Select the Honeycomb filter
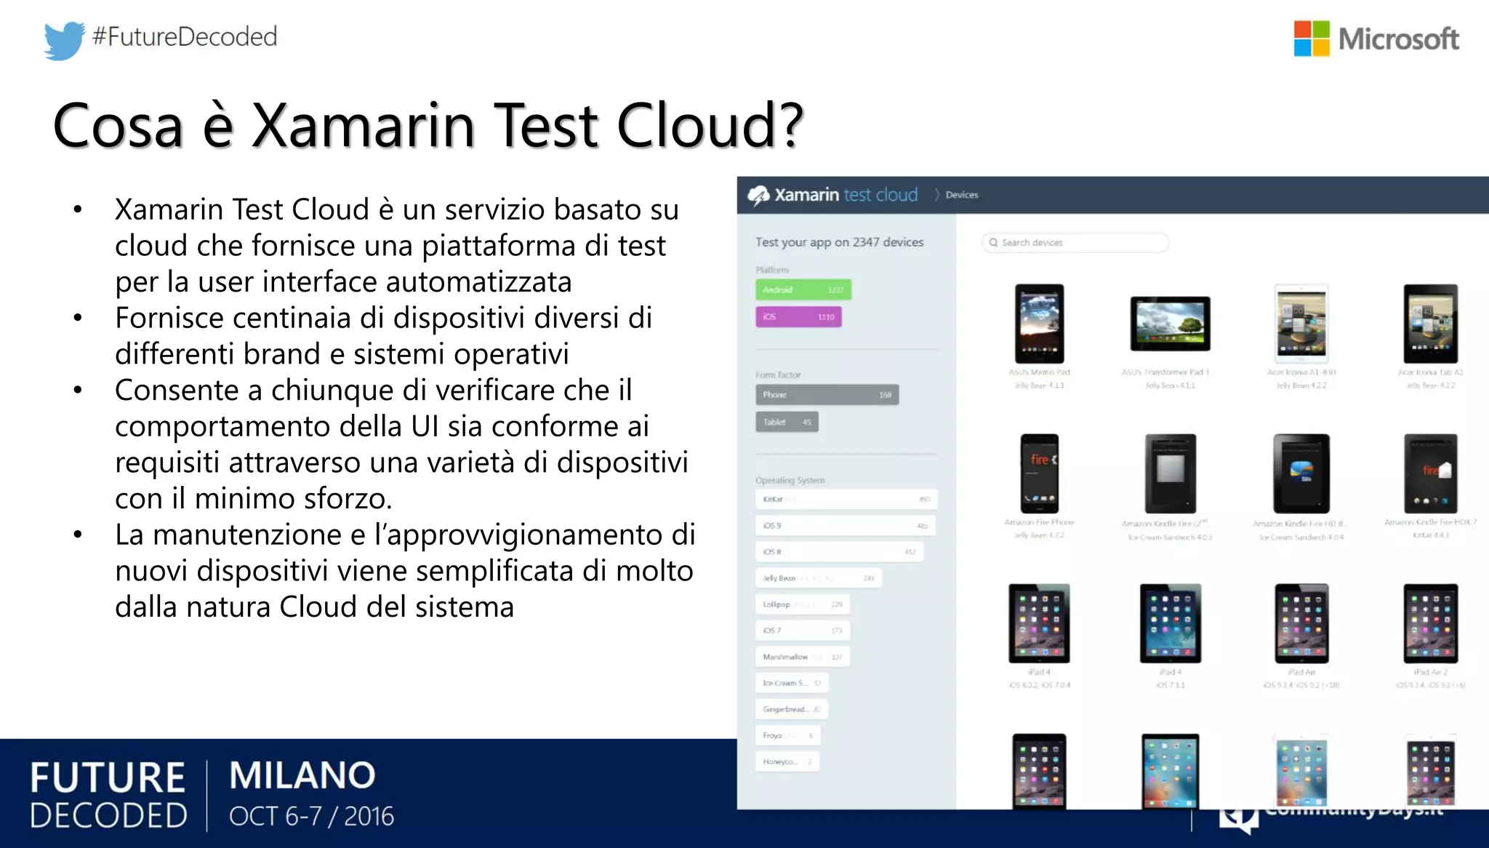The height and width of the screenshot is (848, 1489). 787,761
